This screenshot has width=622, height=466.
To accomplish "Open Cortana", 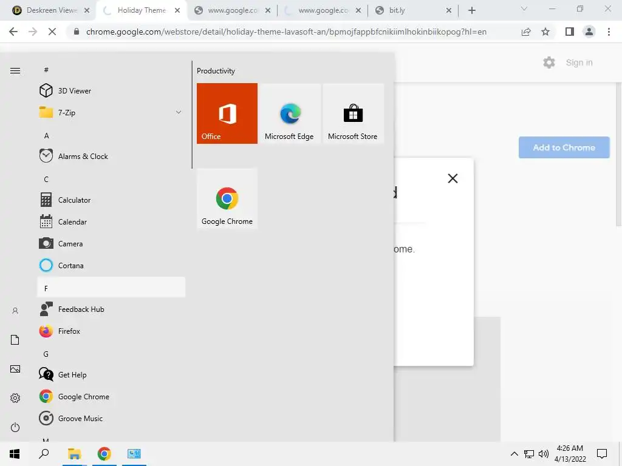I will [111, 266].
